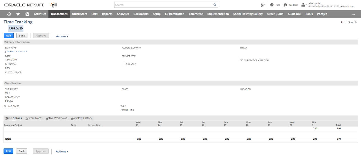Open the List link
This screenshot has height=156, width=361.
[343, 22]
